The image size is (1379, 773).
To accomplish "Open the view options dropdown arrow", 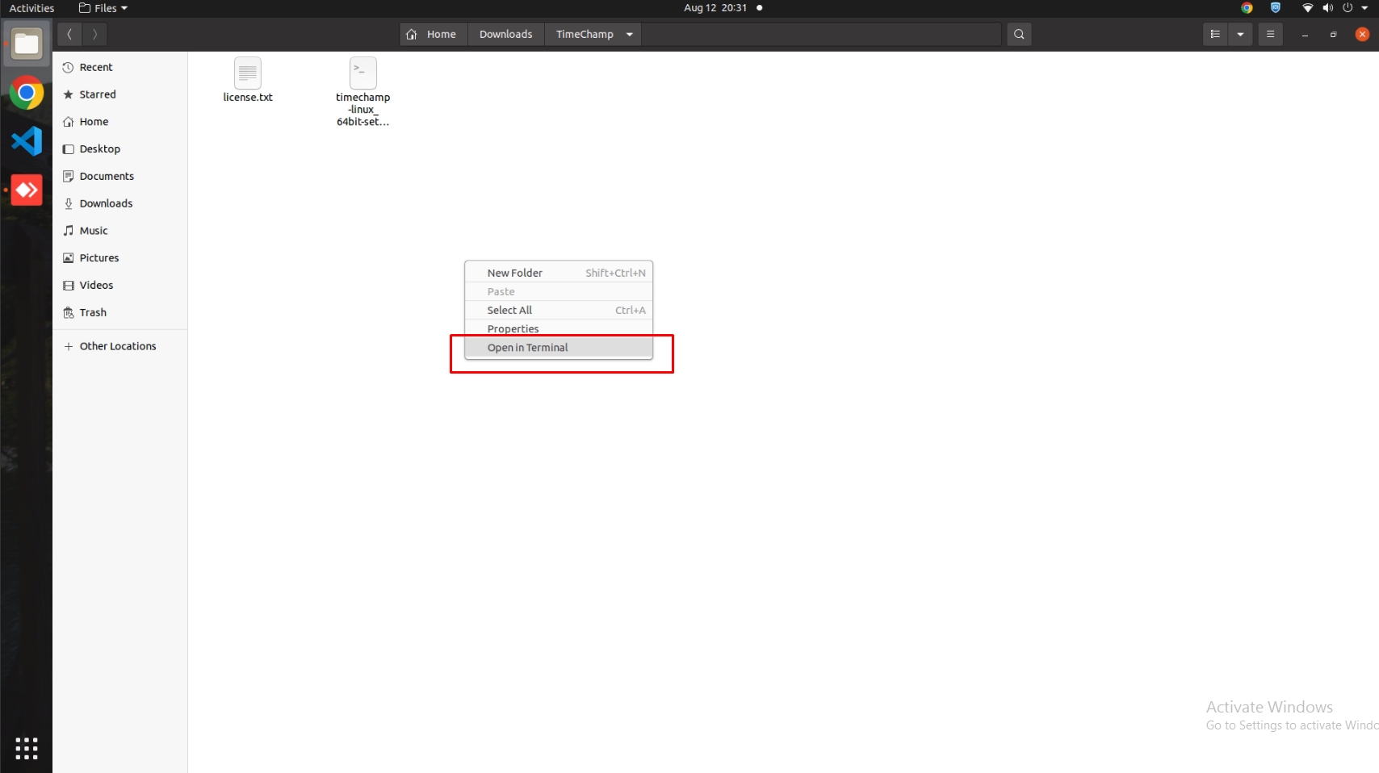I will tap(1240, 34).
